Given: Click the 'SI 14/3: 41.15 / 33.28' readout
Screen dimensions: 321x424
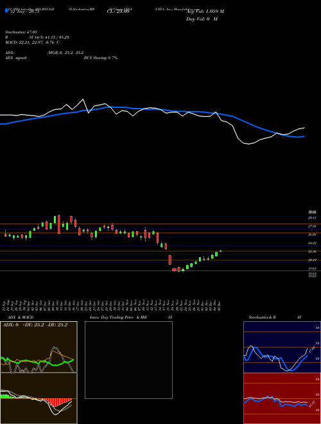Looking at the screenshot, I should (x=49, y=37).
